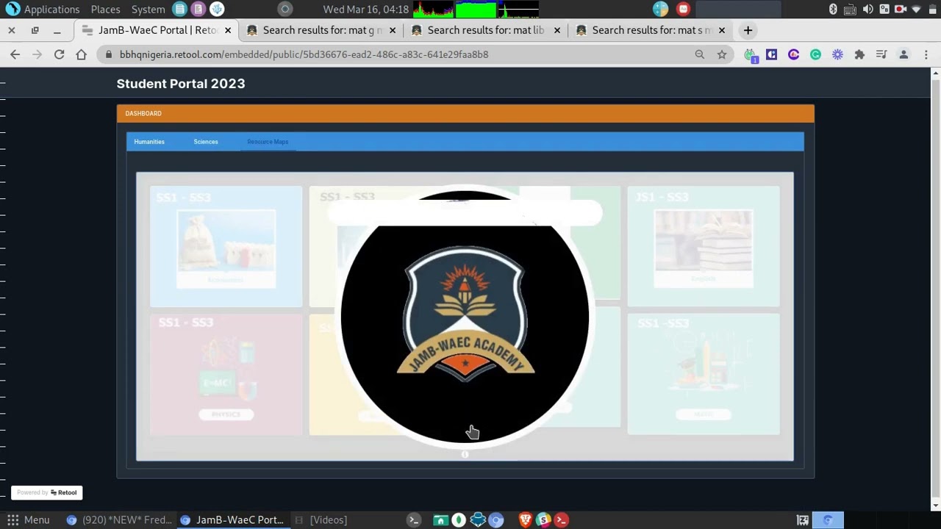The image size is (941, 529).
Task: Close the 'Search results for: mat lib' tab
Action: [x=557, y=30]
